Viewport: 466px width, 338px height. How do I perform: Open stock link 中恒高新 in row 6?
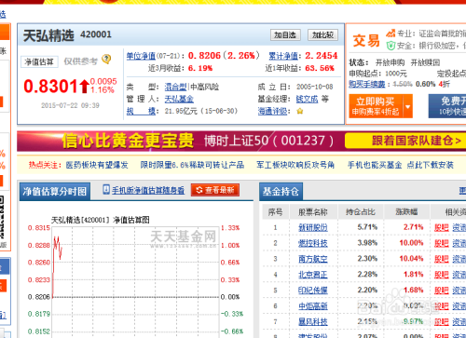click(x=313, y=306)
